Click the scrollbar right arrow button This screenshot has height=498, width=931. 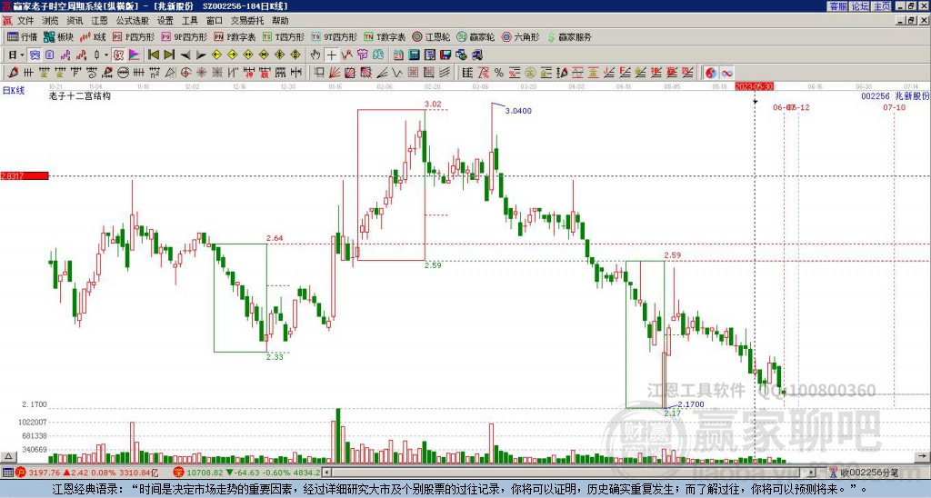pos(812,473)
